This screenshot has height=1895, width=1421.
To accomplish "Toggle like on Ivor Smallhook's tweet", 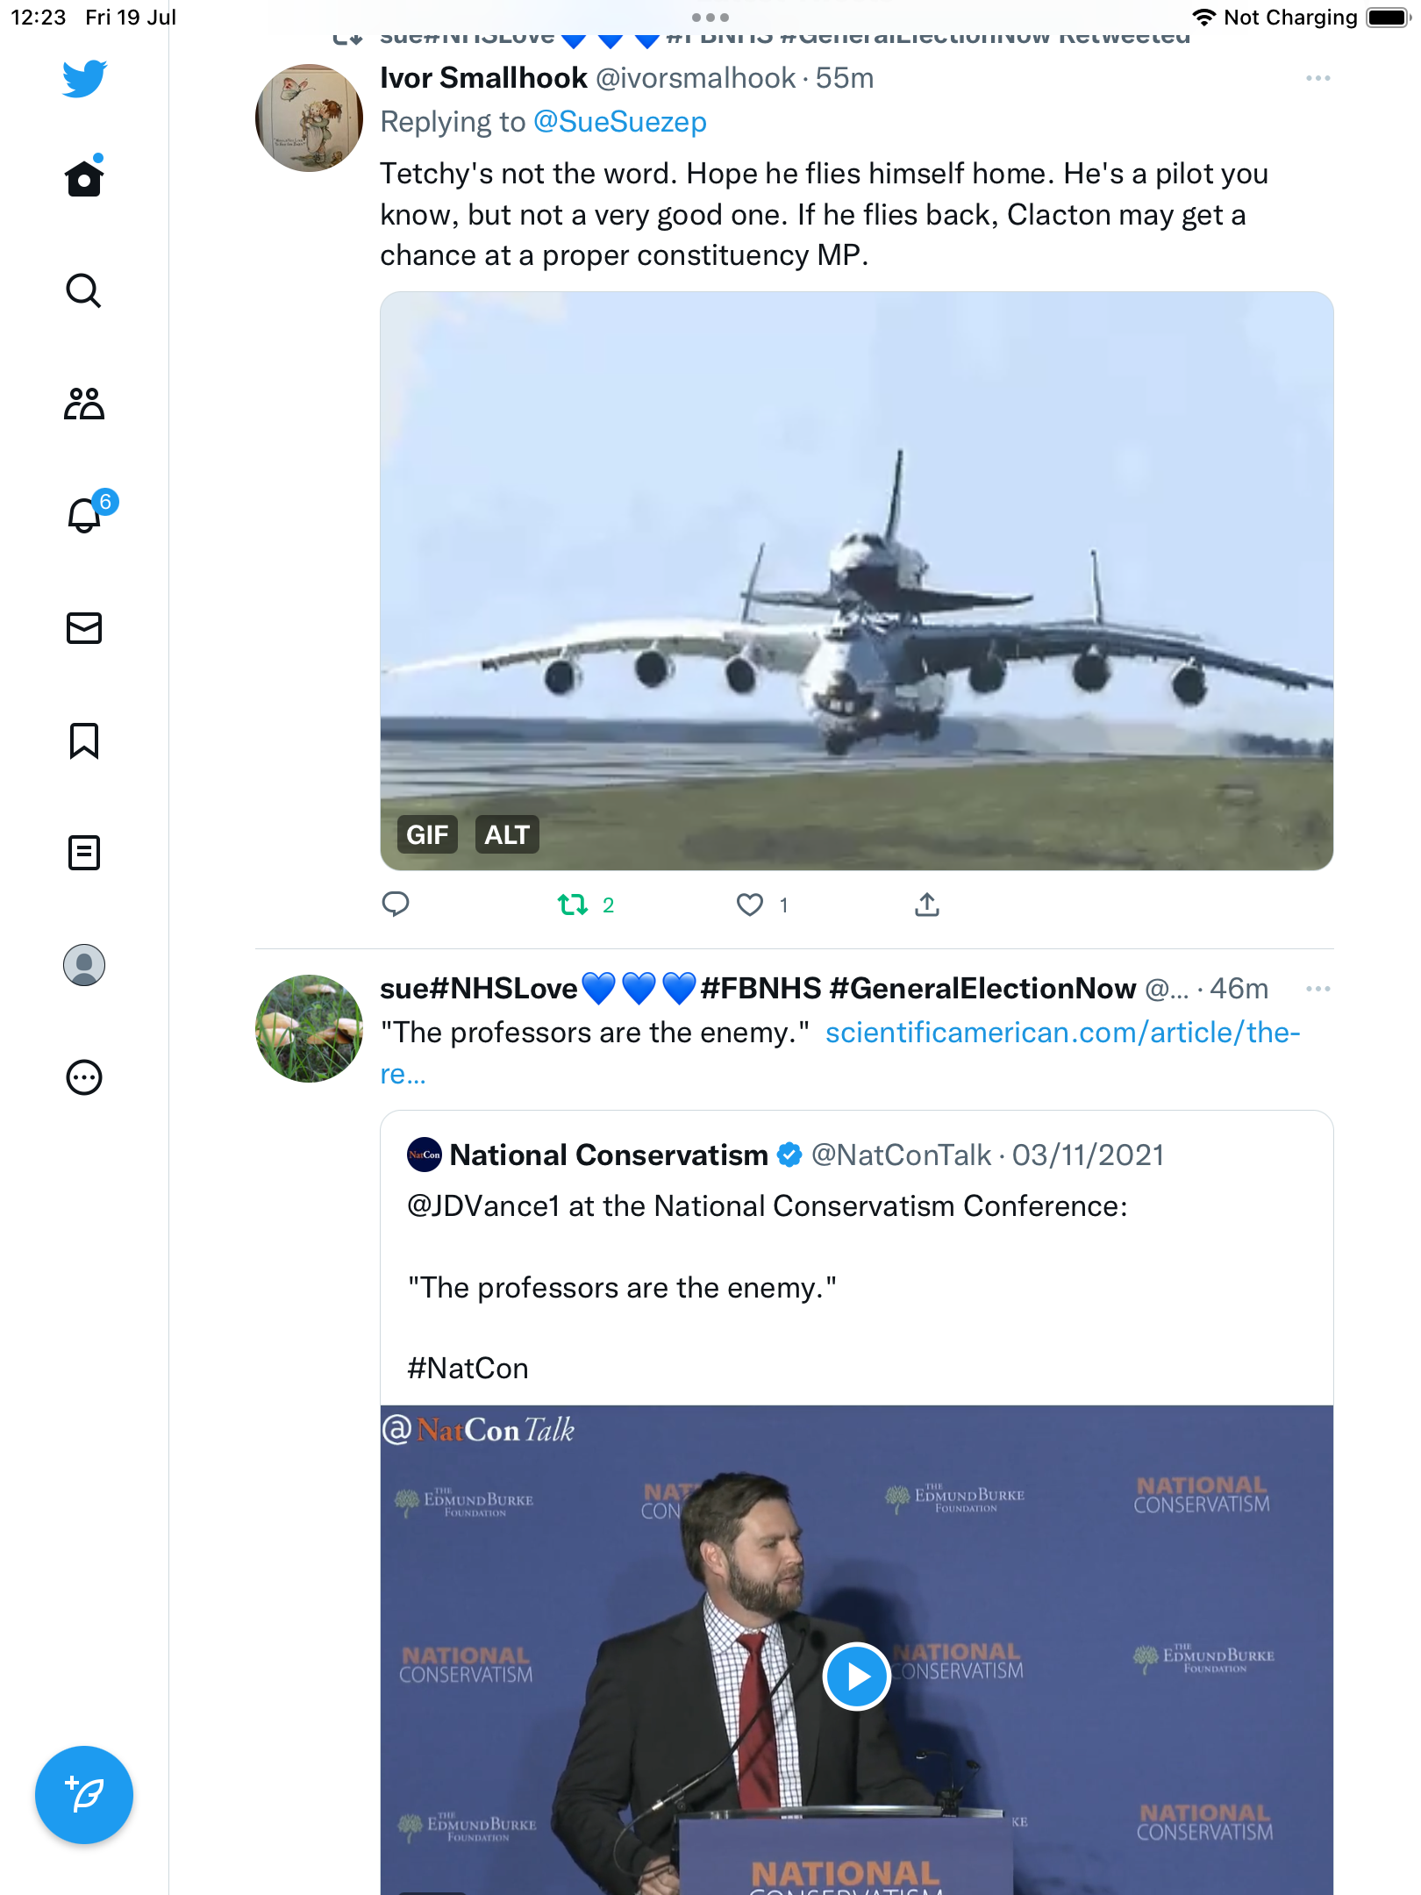I will (750, 905).
